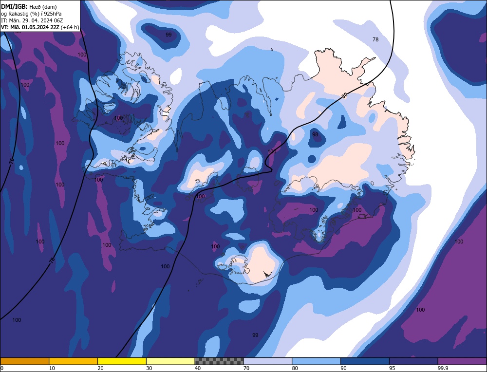
Task: Click the lavender 70-80 legend band
Action: click(x=268, y=361)
